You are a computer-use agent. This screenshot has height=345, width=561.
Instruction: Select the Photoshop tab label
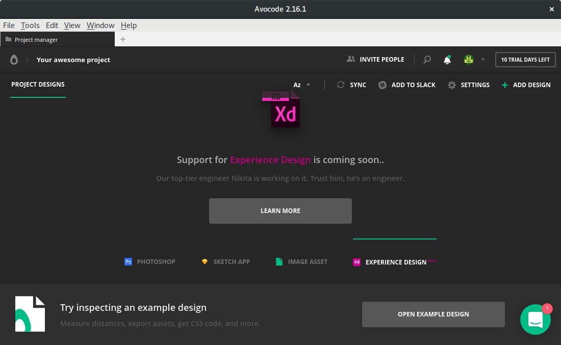156,262
